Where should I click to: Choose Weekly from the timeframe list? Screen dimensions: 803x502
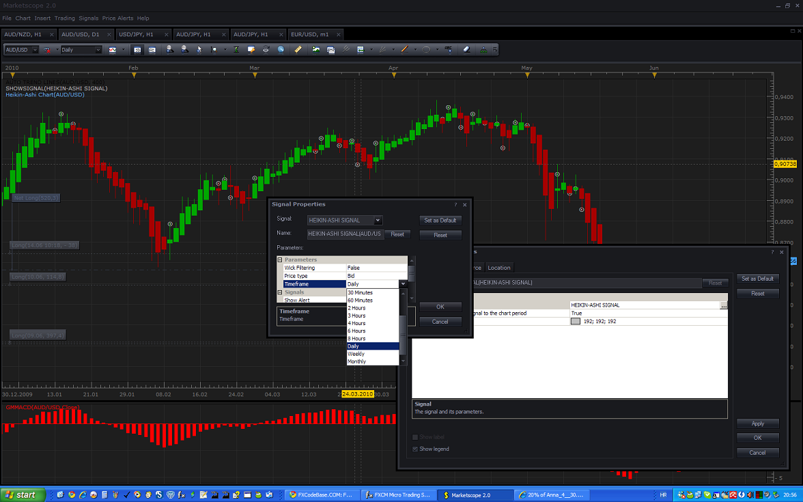(373, 354)
